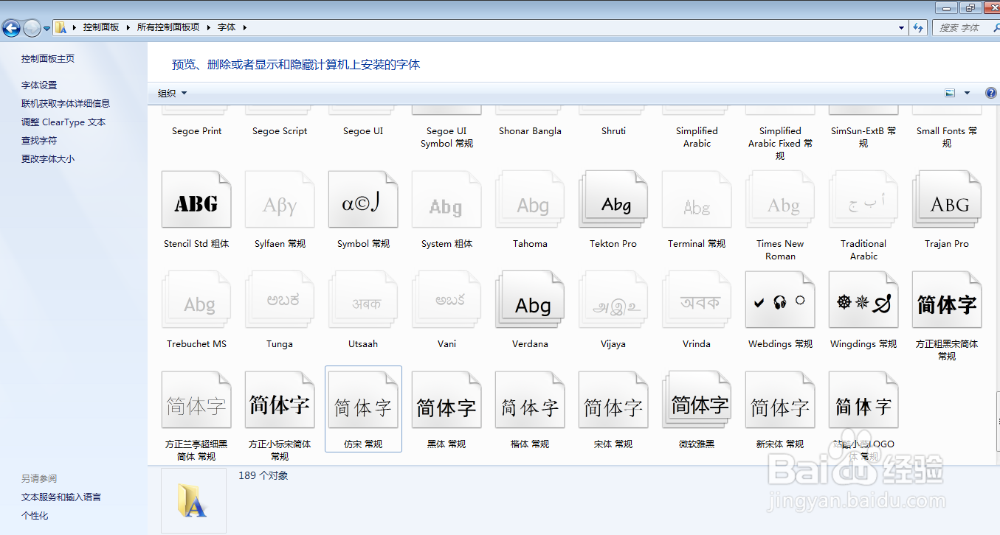Select the 仿宋 常规 font icon

[x=363, y=400]
